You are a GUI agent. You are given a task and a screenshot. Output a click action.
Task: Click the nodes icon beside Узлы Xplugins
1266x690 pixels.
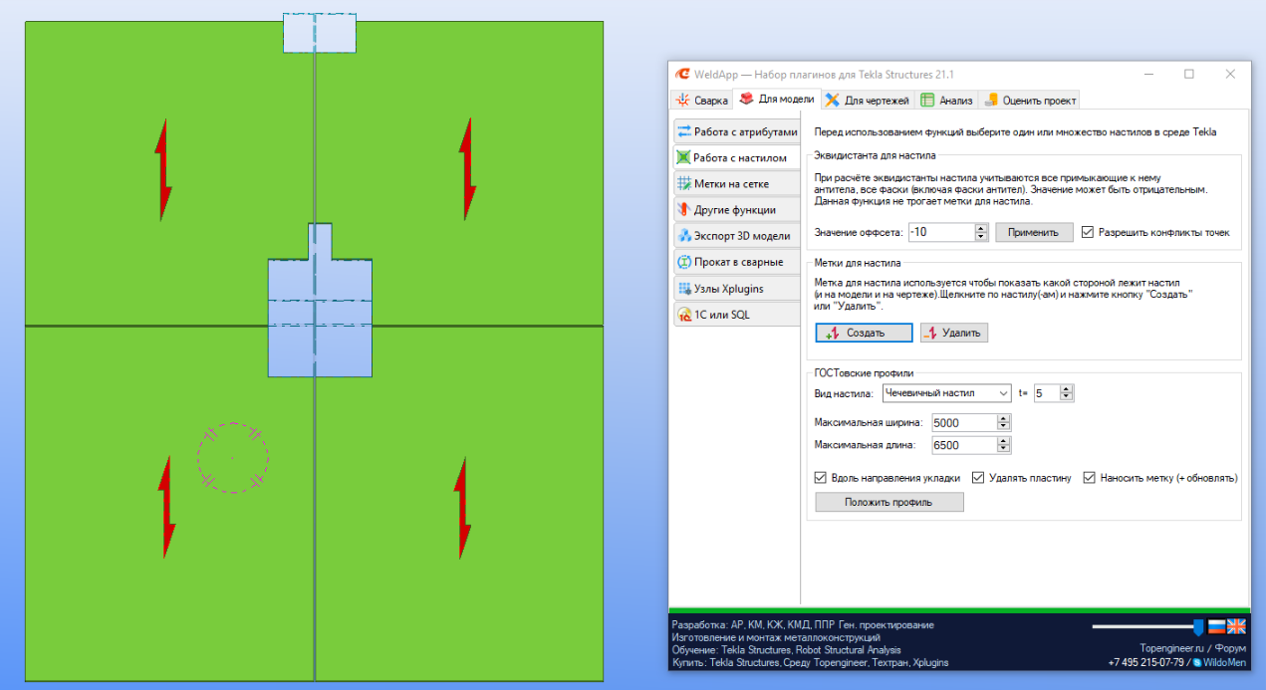(x=684, y=289)
